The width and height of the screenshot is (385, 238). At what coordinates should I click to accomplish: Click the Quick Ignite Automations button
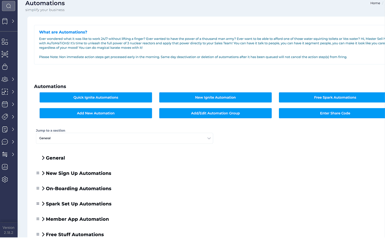(x=96, y=97)
